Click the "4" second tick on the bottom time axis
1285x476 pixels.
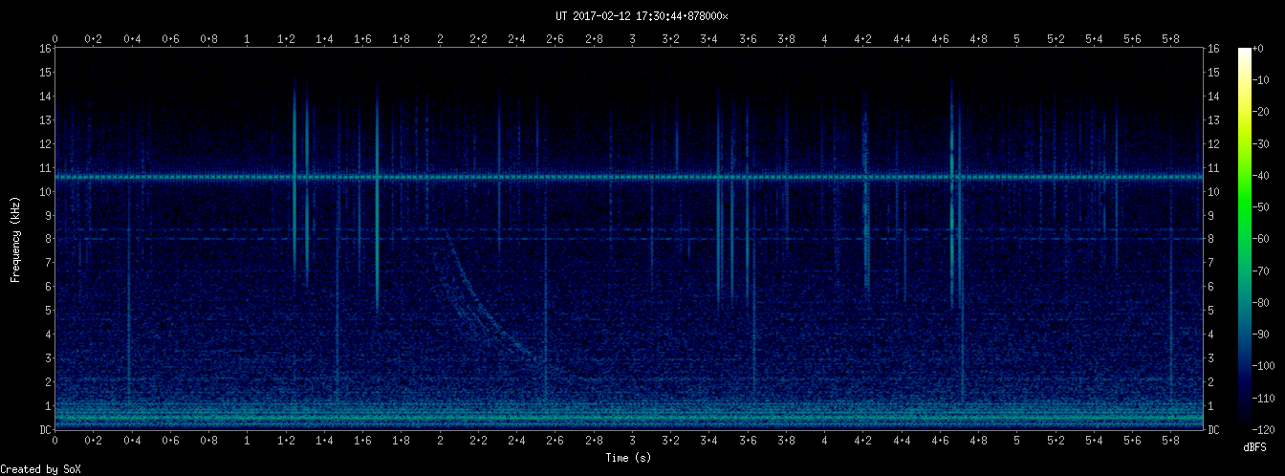[824, 441]
